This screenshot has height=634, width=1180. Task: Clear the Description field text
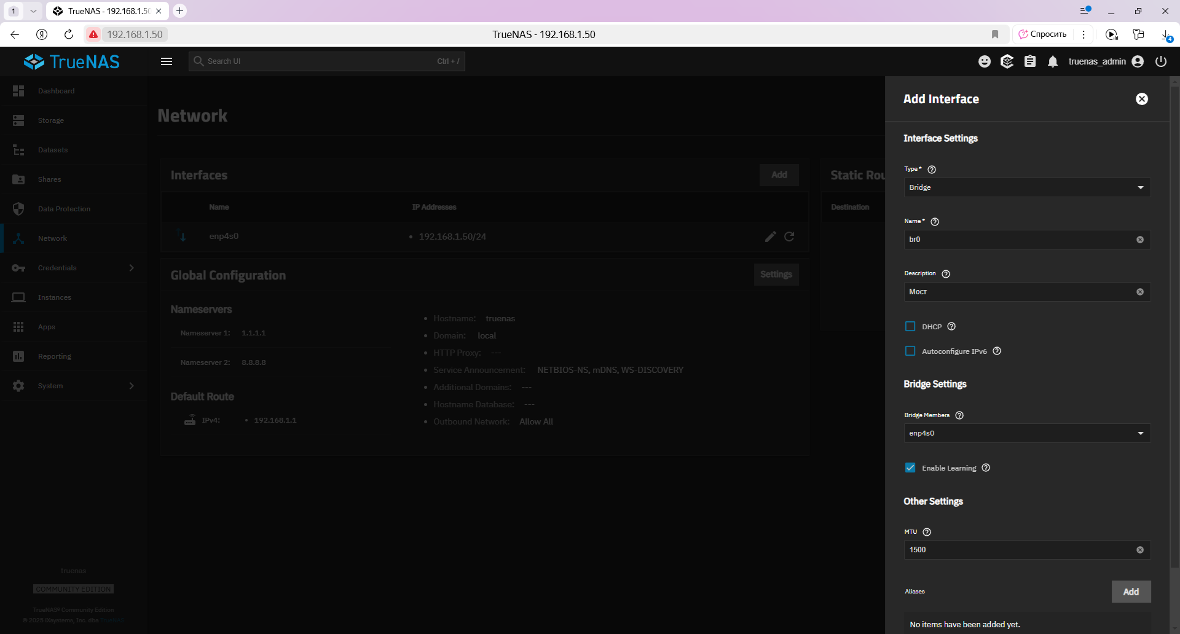coord(1140,292)
